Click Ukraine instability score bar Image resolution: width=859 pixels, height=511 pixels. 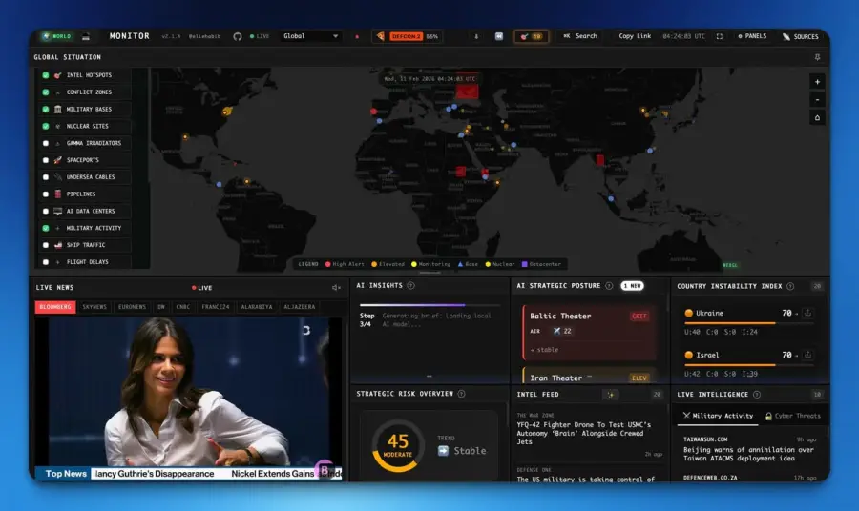point(748,323)
